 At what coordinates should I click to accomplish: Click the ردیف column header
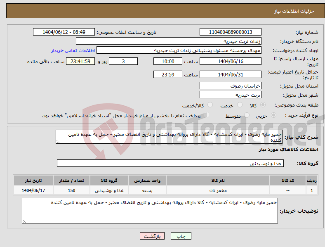tap(312, 180)
